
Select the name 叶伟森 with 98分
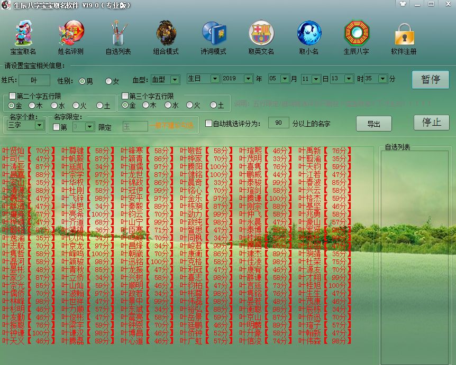click(325, 341)
